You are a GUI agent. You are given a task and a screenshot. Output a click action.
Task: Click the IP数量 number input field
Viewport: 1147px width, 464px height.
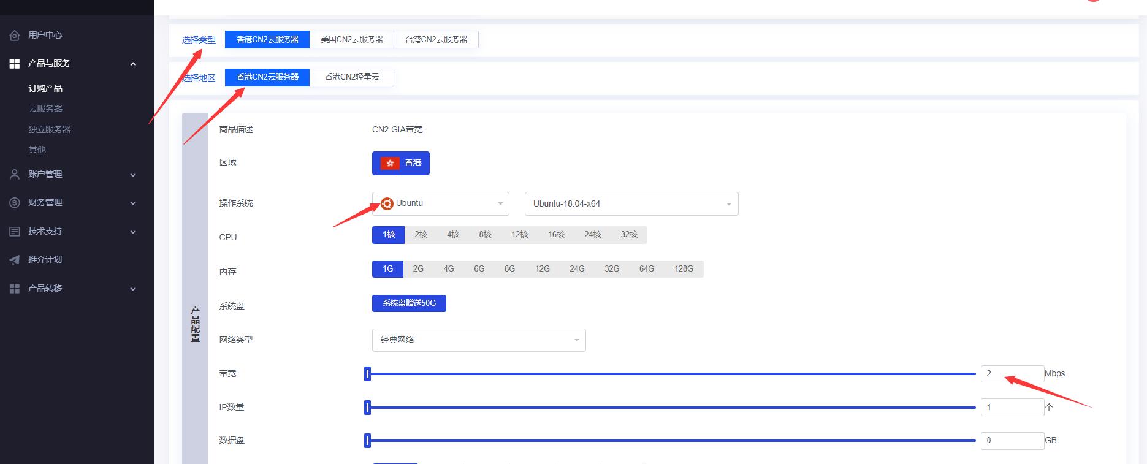point(1012,407)
